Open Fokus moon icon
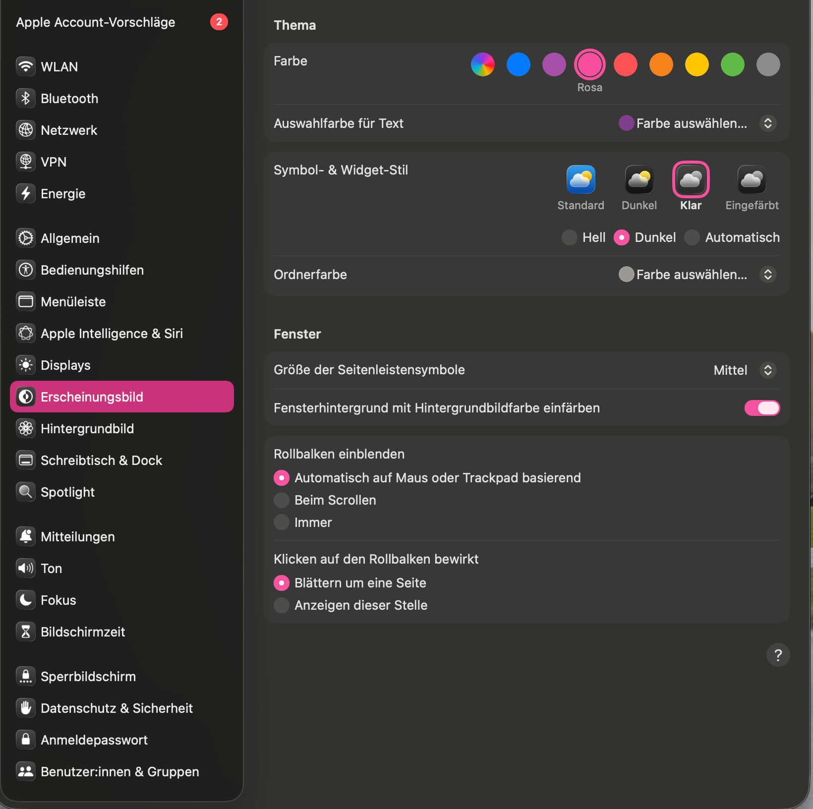Screen dimensions: 813x809 [26, 600]
